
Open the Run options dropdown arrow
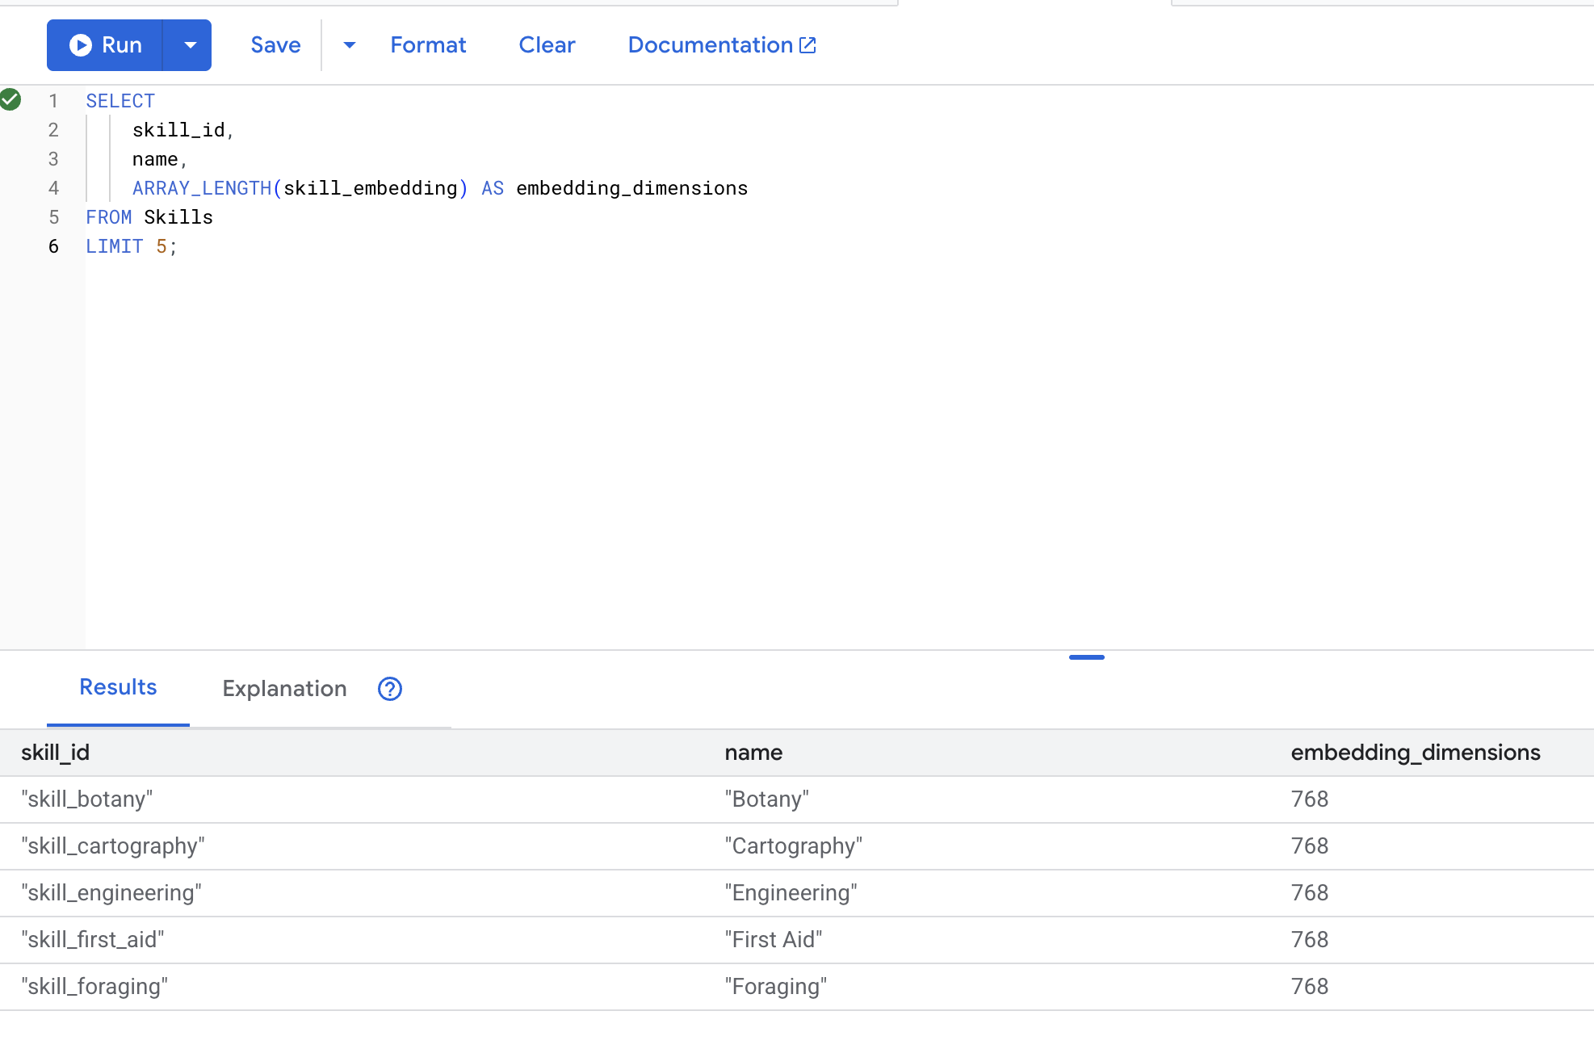[x=190, y=45]
